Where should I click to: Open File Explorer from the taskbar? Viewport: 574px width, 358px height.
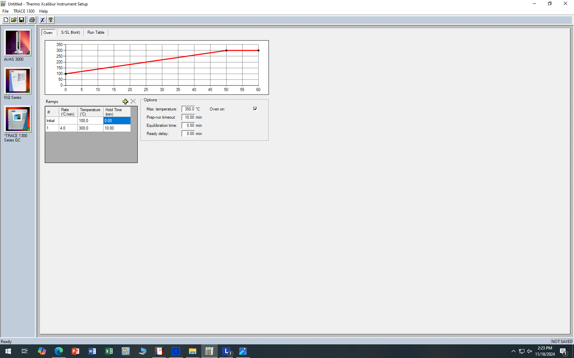(192, 351)
